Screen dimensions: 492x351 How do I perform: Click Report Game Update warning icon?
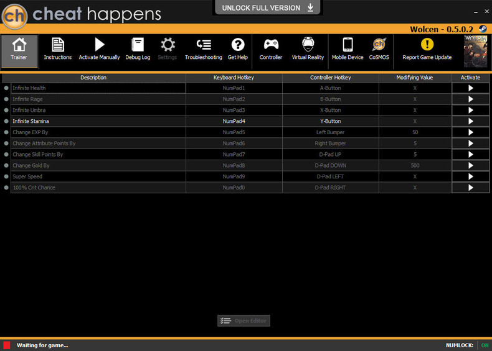pos(427,44)
